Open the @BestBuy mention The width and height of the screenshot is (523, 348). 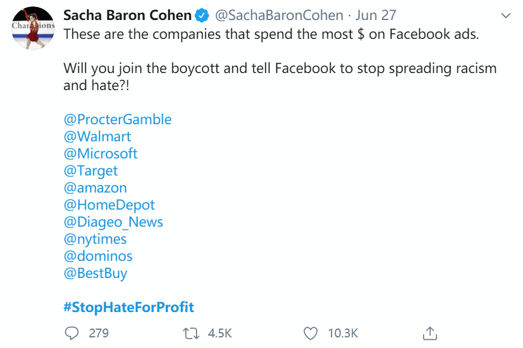pos(95,273)
